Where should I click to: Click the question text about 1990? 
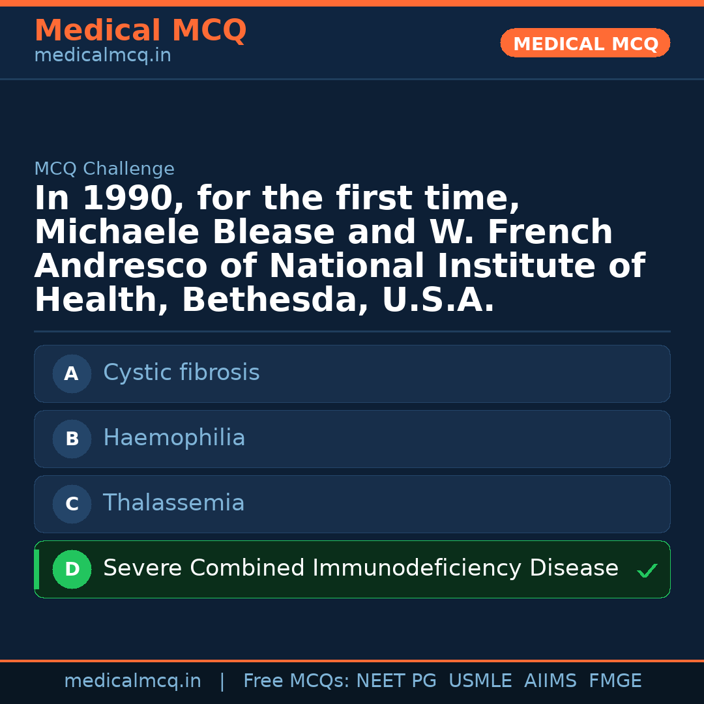point(339,250)
